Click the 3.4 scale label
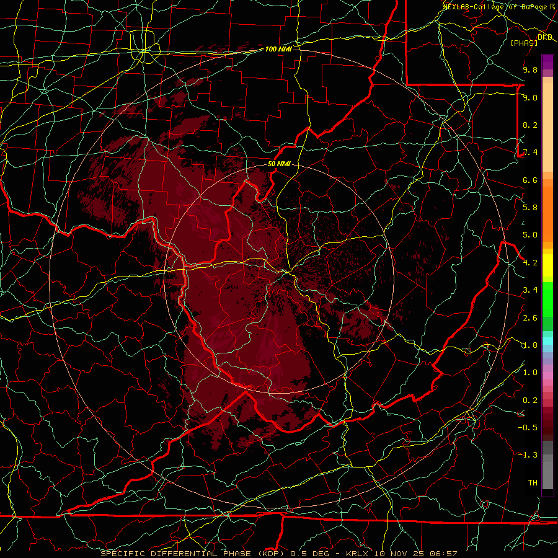558x558 pixels. pos(530,290)
